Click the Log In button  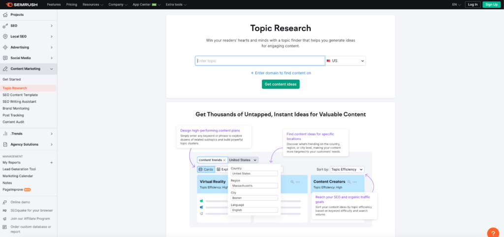(473, 4)
